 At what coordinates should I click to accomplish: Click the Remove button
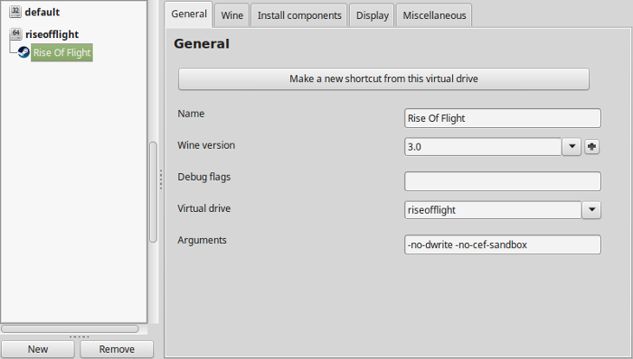pyautogui.click(x=117, y=349)
